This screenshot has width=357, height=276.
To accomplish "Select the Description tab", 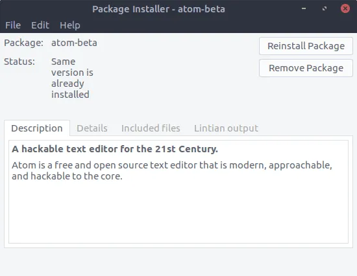I will (37, 128).
